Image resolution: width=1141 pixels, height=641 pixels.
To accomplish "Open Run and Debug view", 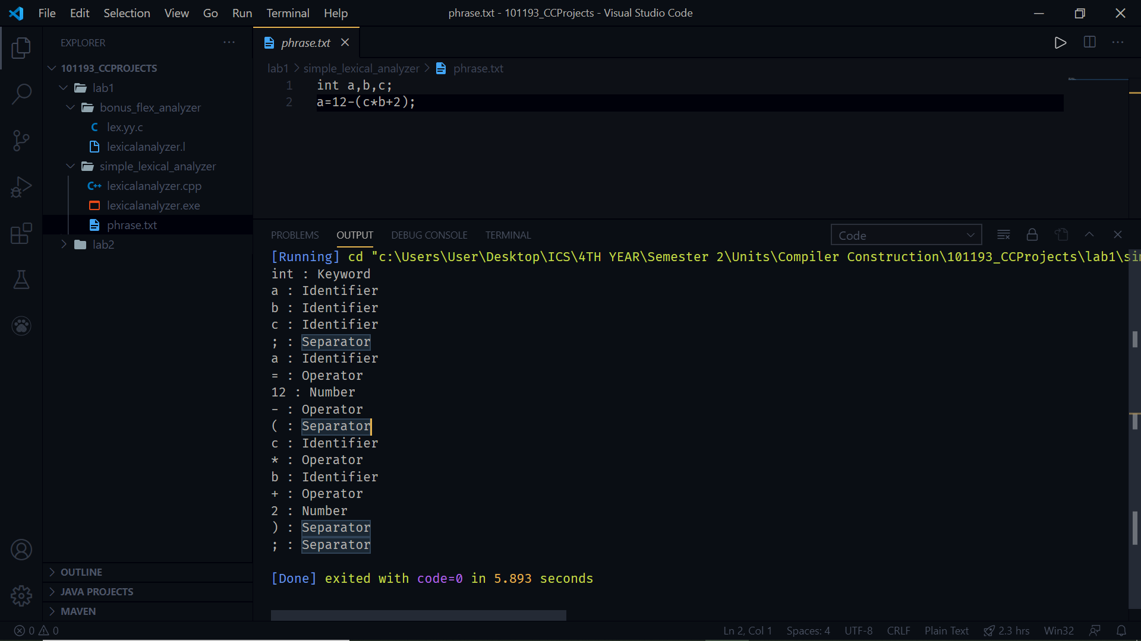I will (x=21, y=187).
